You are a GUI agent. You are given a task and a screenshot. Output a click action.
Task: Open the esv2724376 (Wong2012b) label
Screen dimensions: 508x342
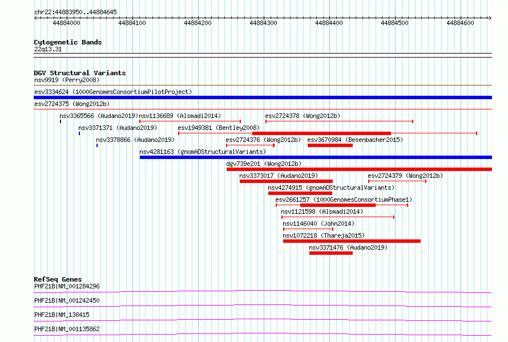(263, 140)
